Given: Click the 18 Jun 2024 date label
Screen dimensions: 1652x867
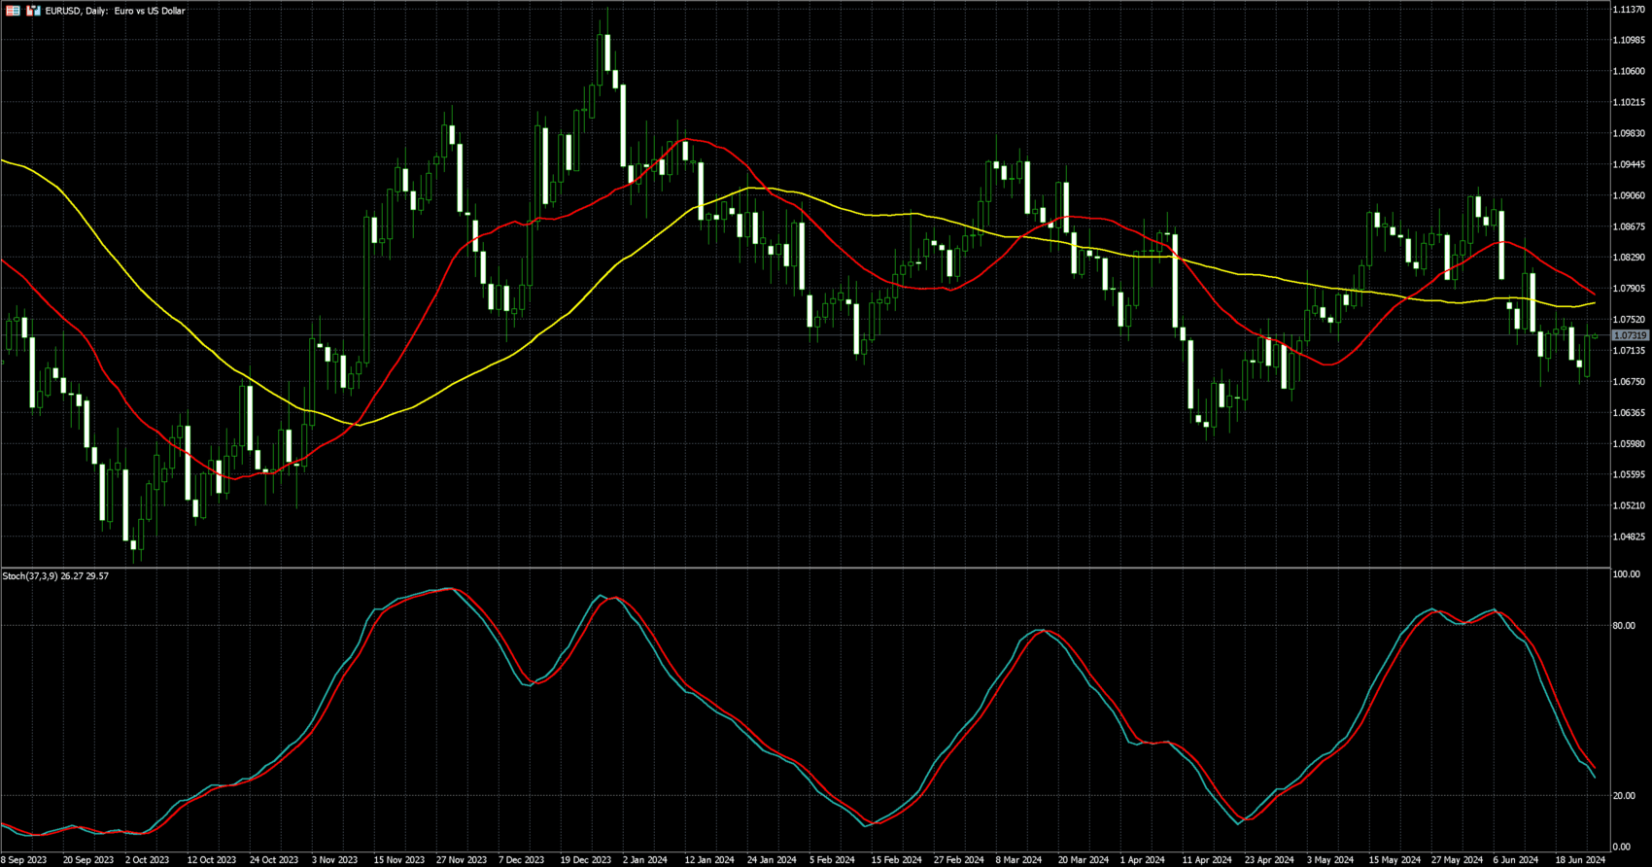Looking at the screenshot, I should (x=1581, y=860).
